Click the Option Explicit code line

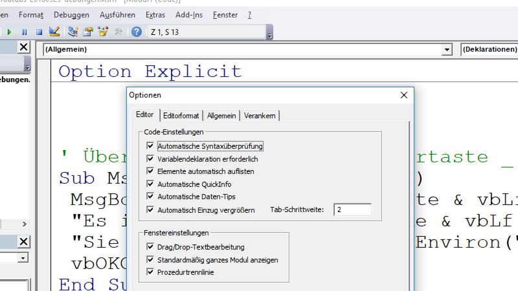point(150,71)
